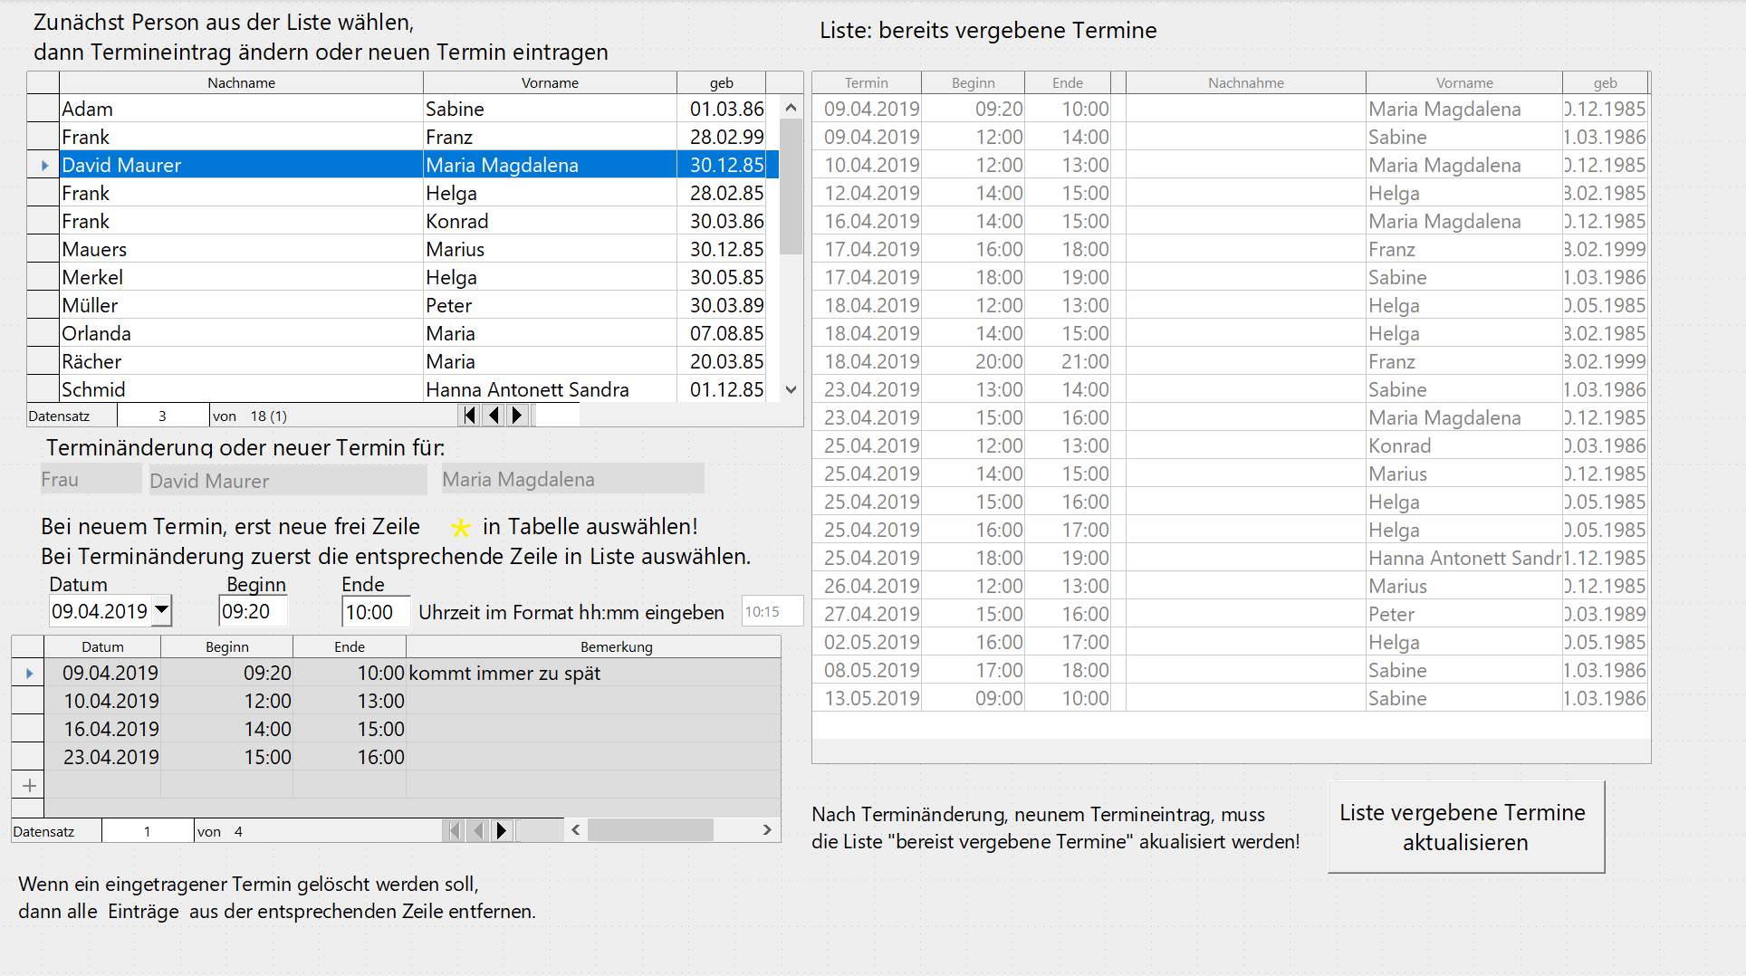Sort by Nachname column header in person list
Viewport: 1746px width, 976px height.
pos(241,82)
